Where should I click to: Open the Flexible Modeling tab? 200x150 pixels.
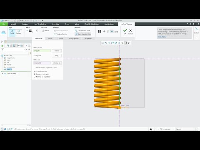tap(92, 24)
